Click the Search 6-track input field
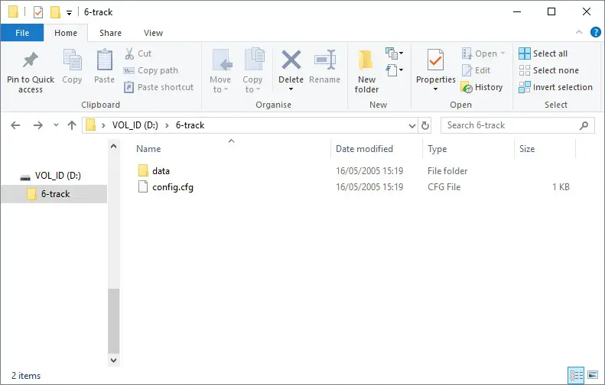Viewport: 605px width, 385px height. [x=517, y=125]
